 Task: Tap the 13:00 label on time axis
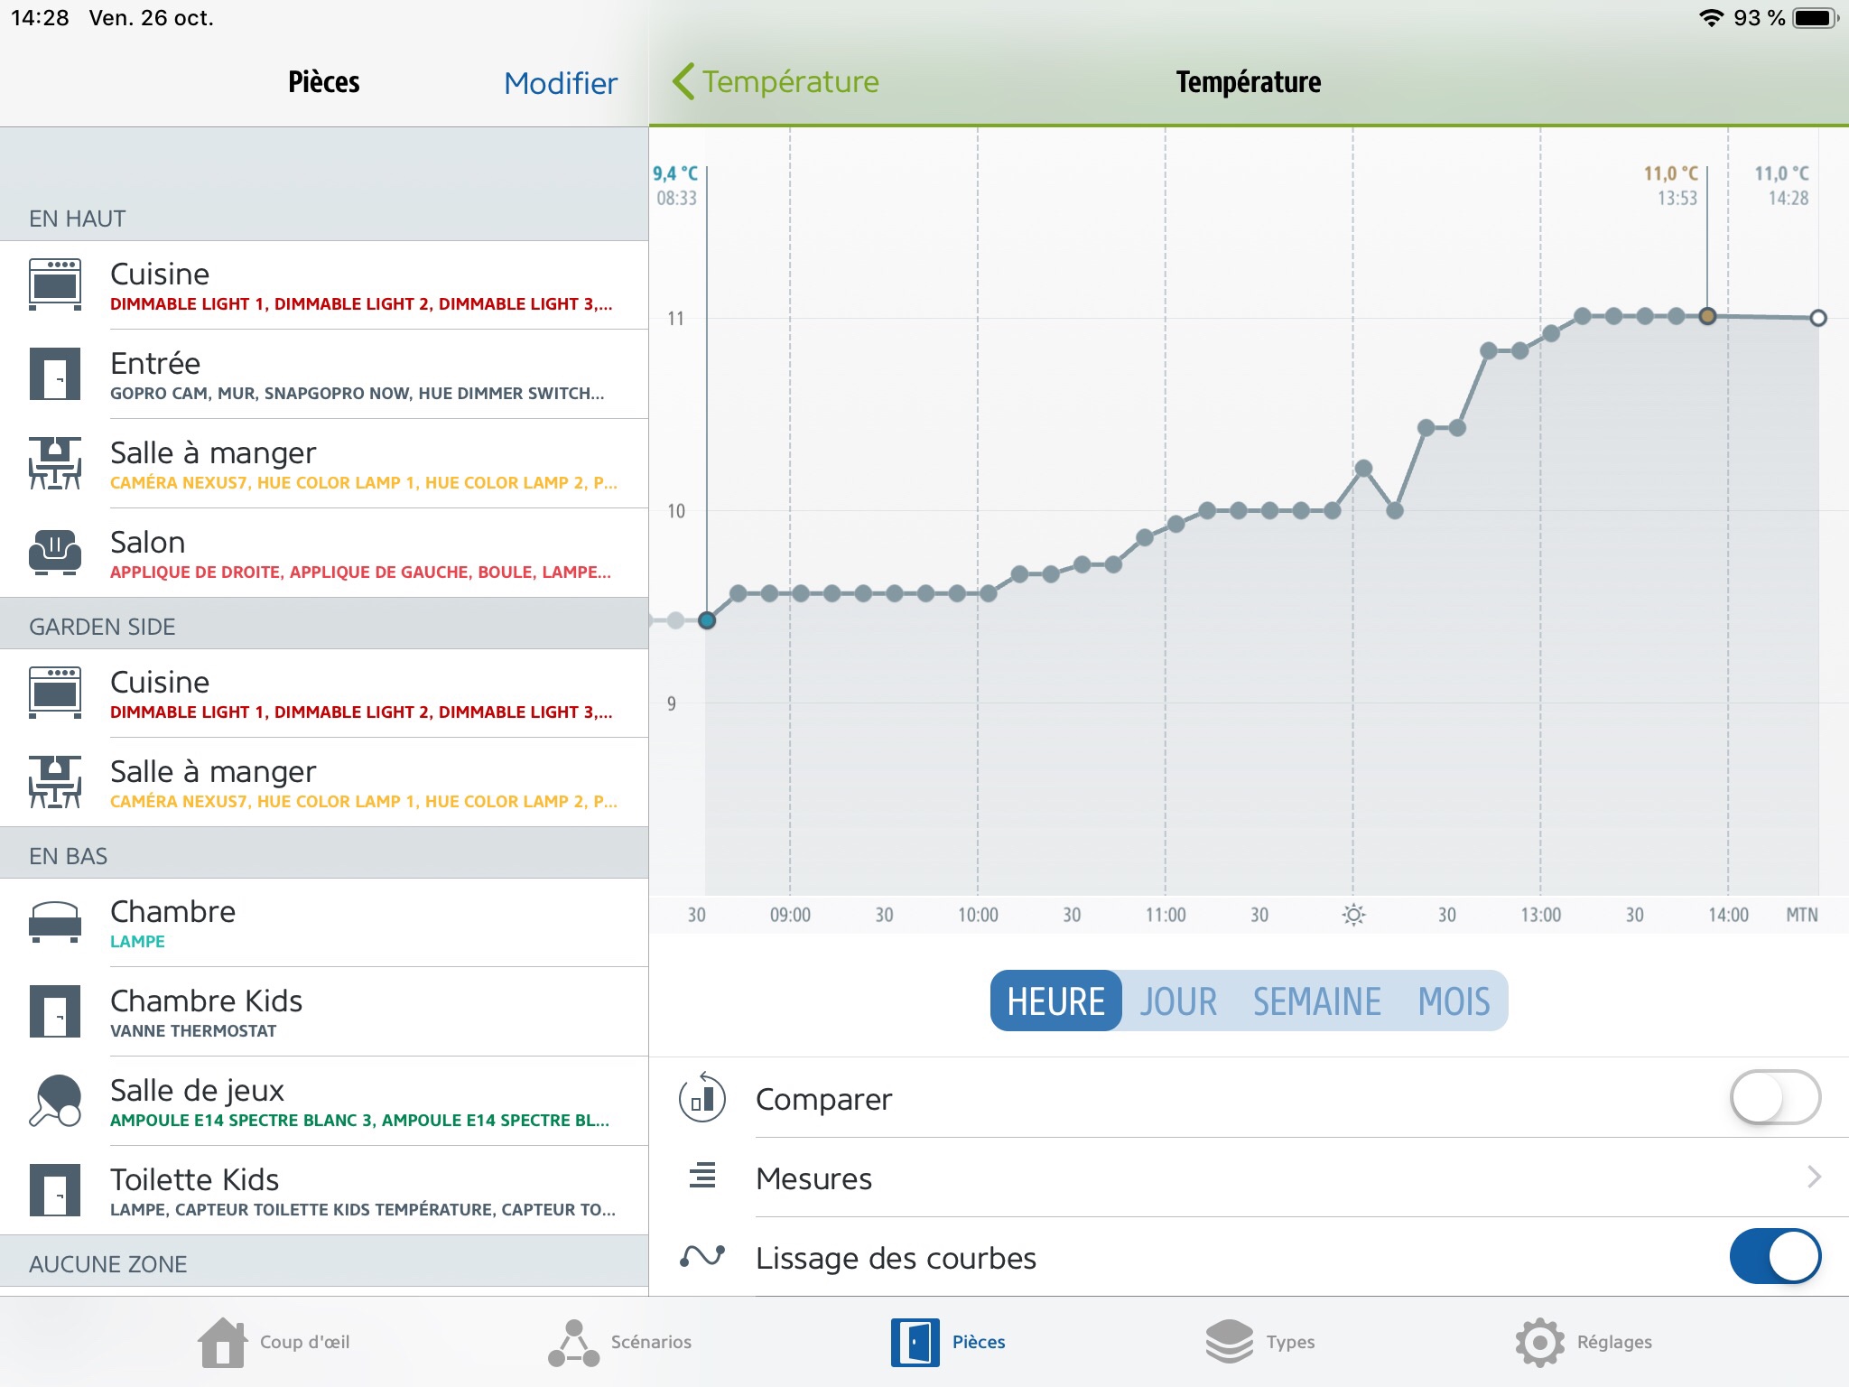click(x=1540, y=915)
